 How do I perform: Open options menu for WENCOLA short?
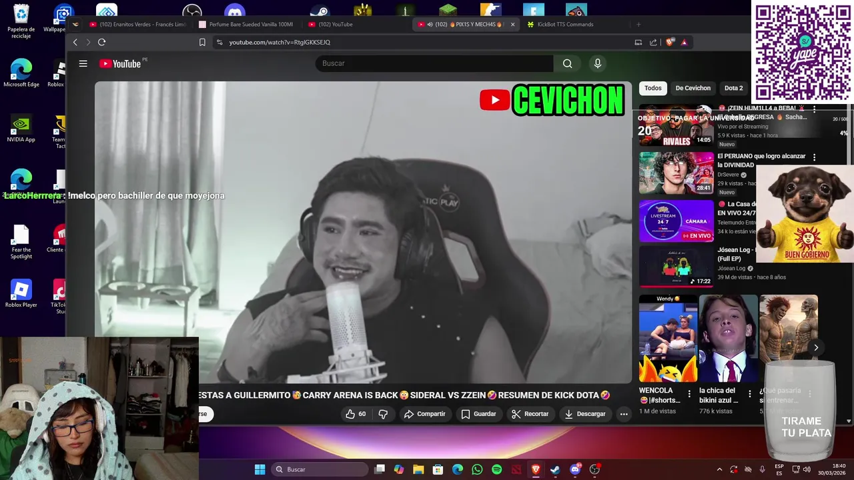(689, 394)
